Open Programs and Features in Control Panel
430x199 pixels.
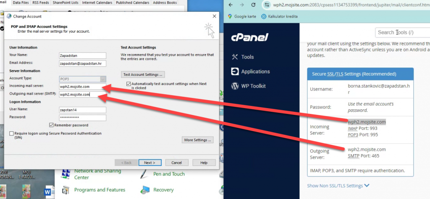[x=100, y=190]
